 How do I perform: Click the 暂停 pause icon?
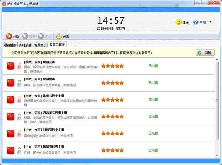pyautogui.click(x=25, y=36)
